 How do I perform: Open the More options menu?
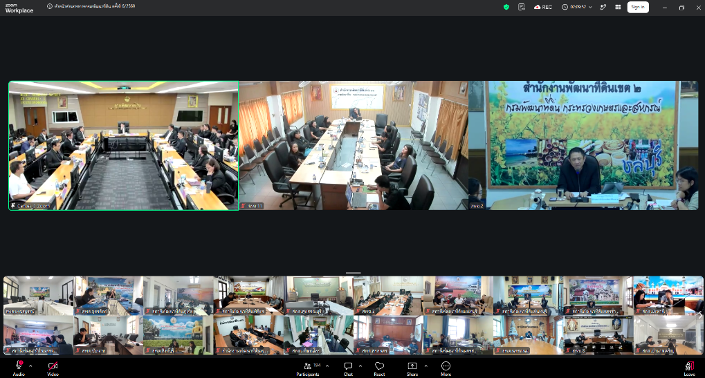(x=446, y=369)
